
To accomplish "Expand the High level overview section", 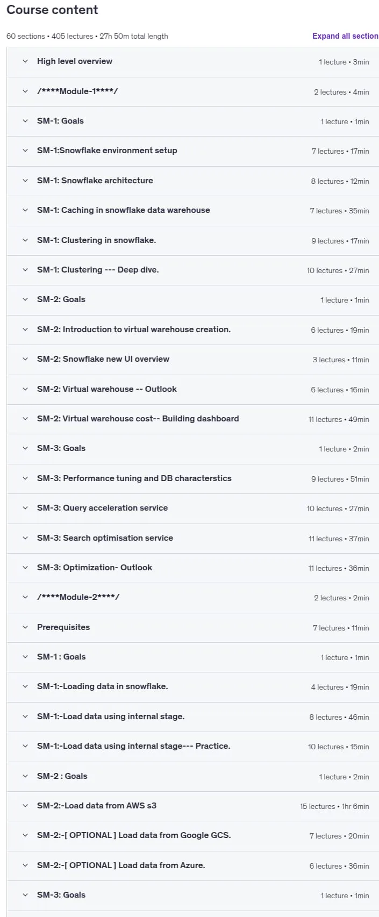I will tap(192, 62).
